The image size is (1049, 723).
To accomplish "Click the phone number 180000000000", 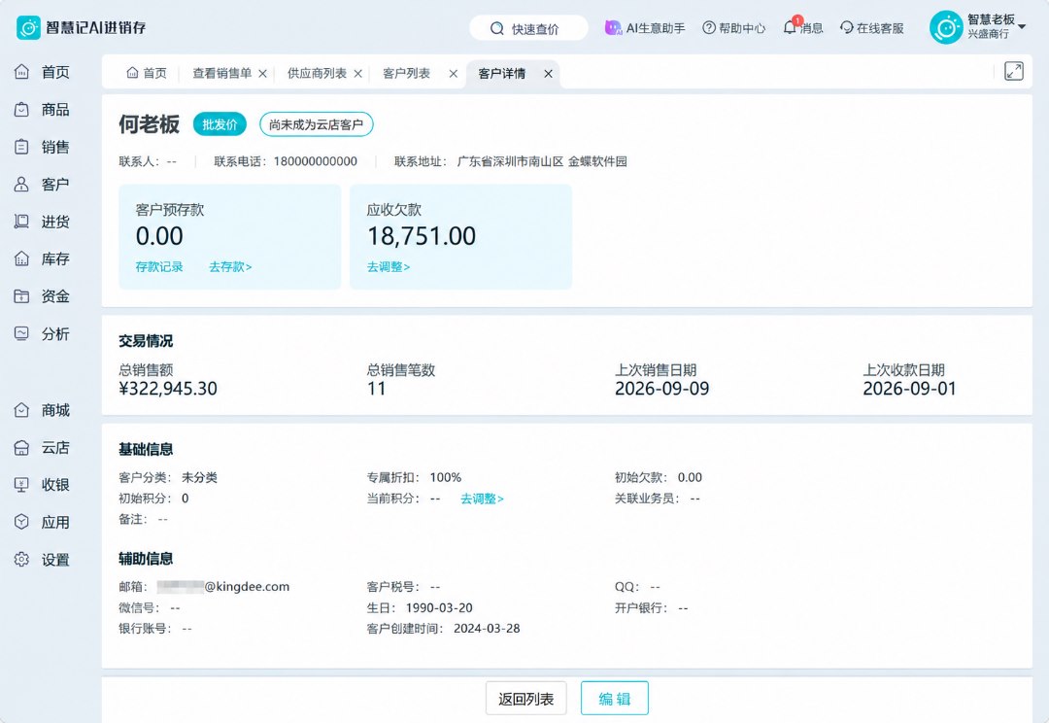I will pos(316,161).
